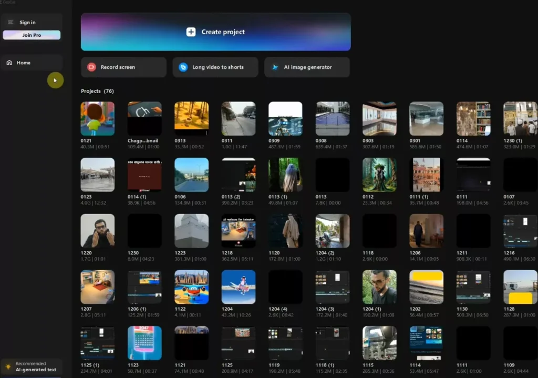The width and height of the screenshot is (538, 378).
Task: Click the Home house icon in sidebar
Action: (9, 63)
